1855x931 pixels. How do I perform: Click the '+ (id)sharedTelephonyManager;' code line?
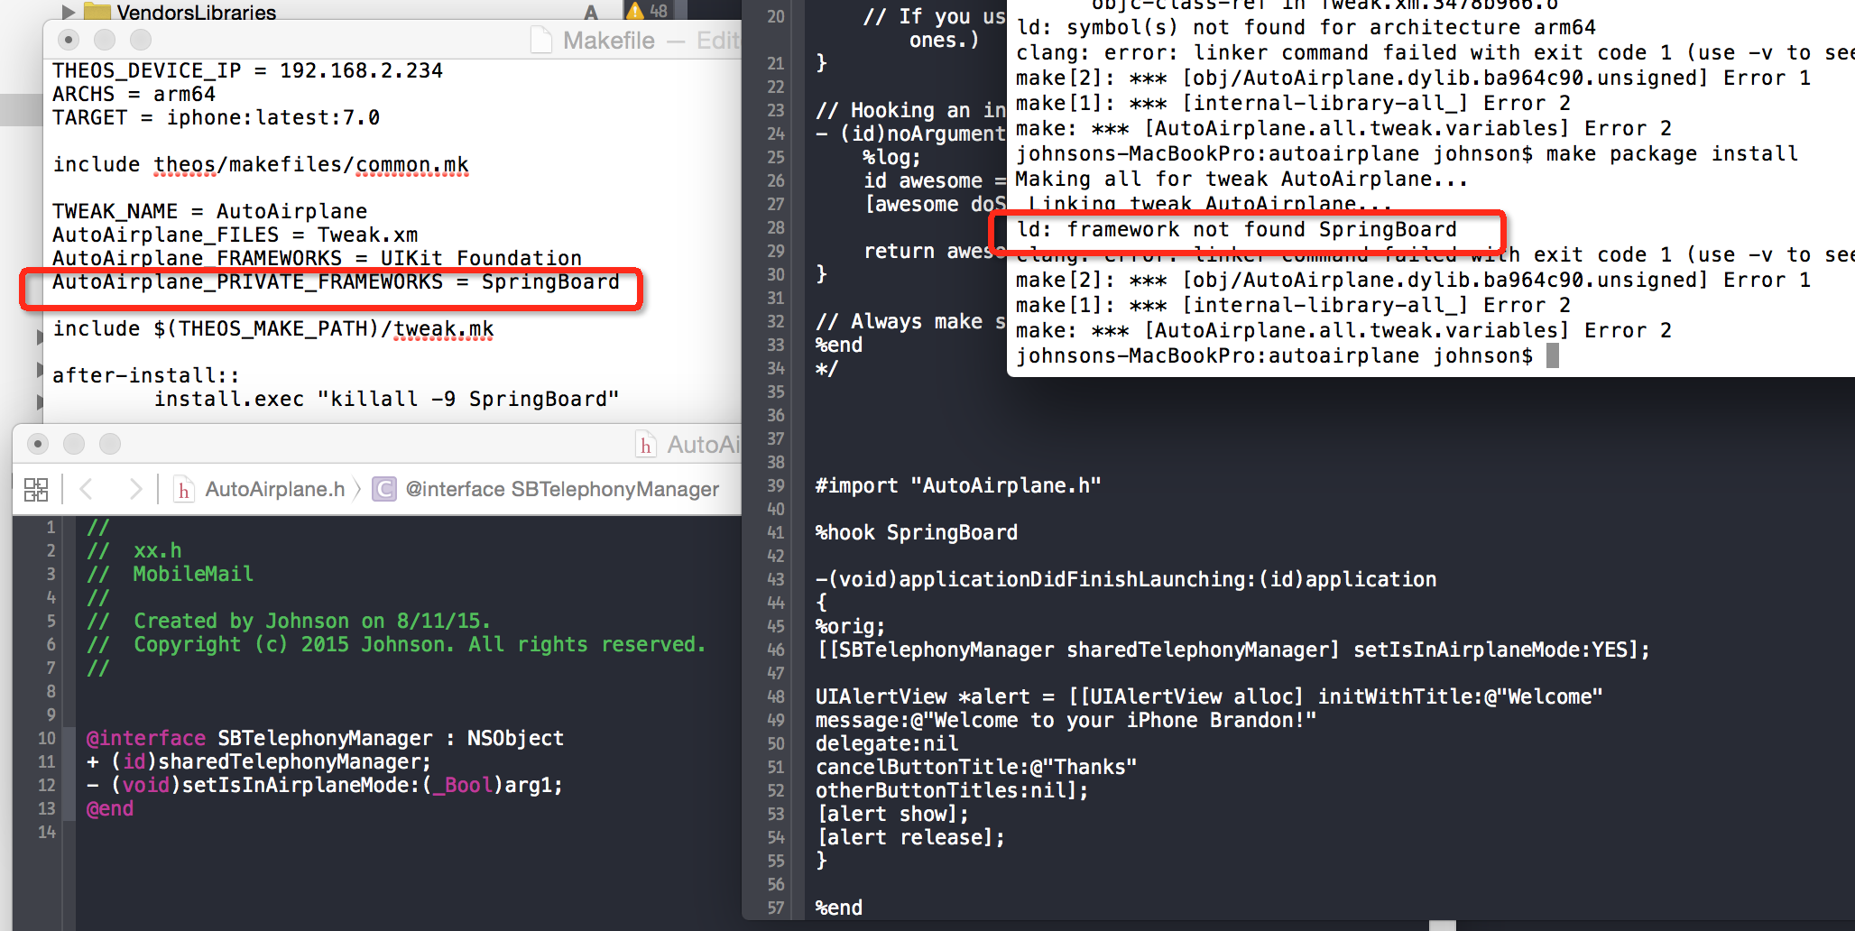coord(259,761)
